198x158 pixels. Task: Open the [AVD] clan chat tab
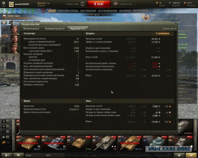55,155
